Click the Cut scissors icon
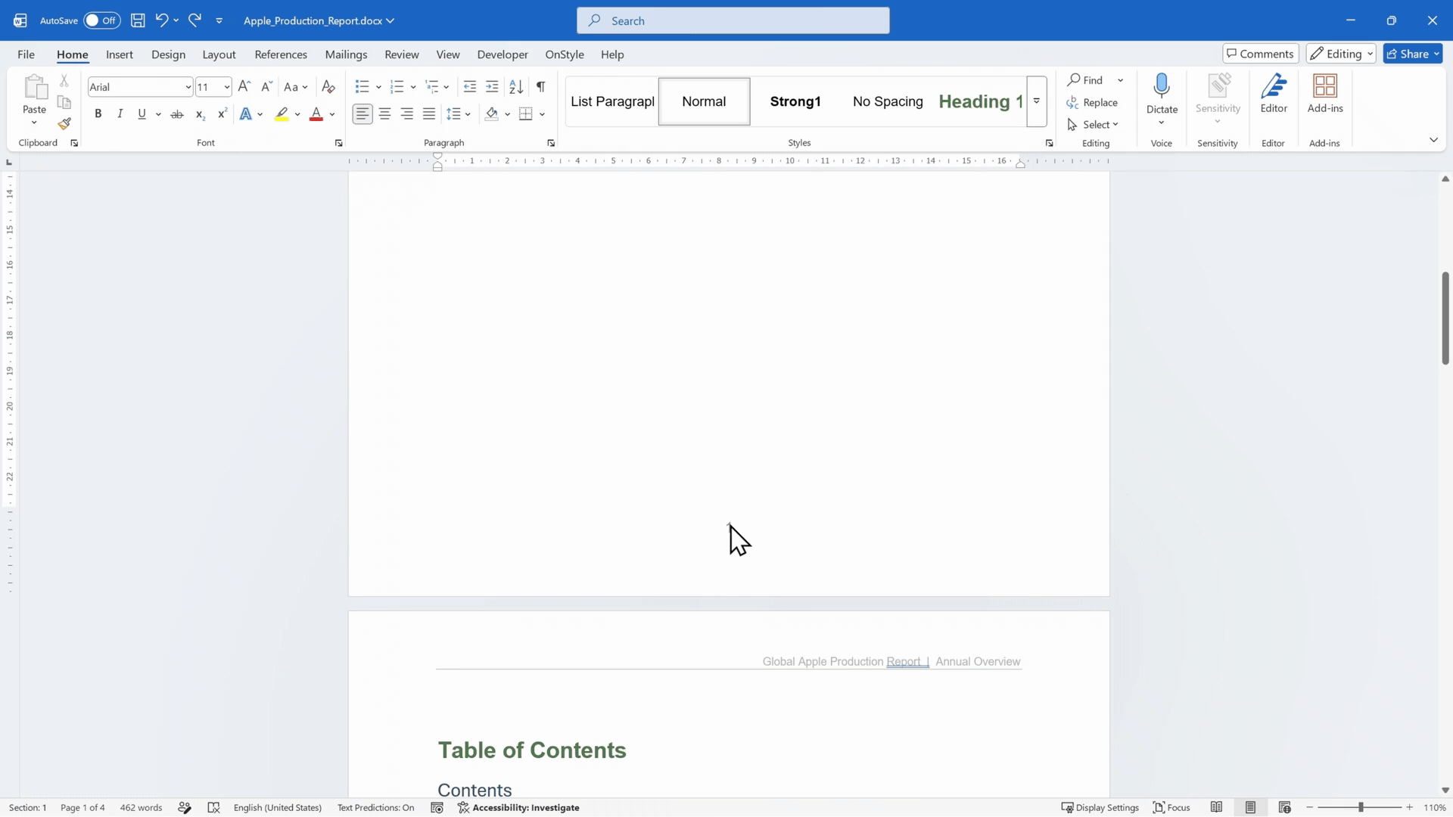Image resolution: width=1453 pixels, height=817 pixels. (64, 80)
